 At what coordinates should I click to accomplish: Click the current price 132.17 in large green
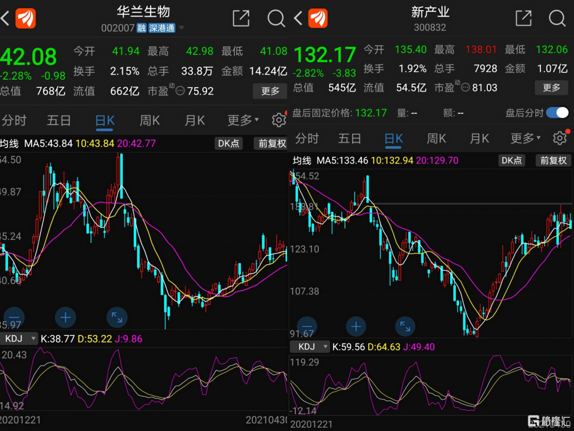point(325,55)
